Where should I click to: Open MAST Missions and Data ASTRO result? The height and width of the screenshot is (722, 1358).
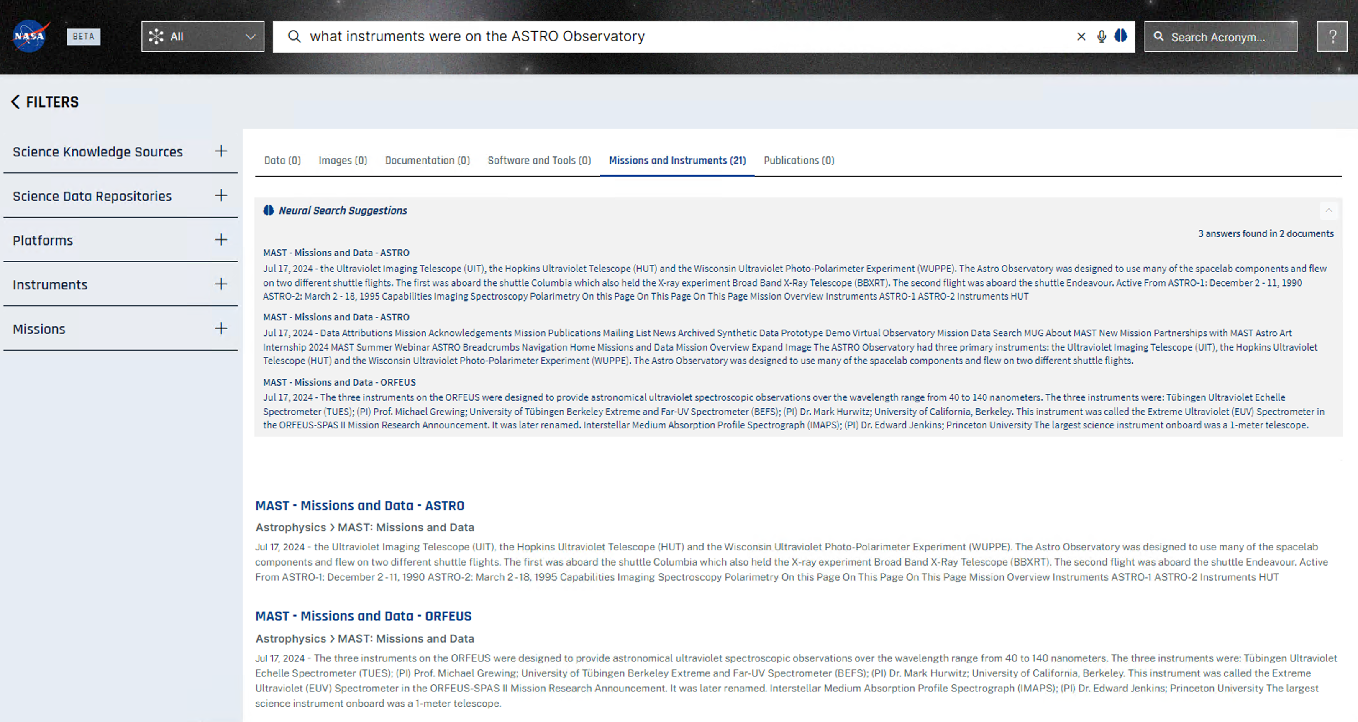[x=359, y=505]
